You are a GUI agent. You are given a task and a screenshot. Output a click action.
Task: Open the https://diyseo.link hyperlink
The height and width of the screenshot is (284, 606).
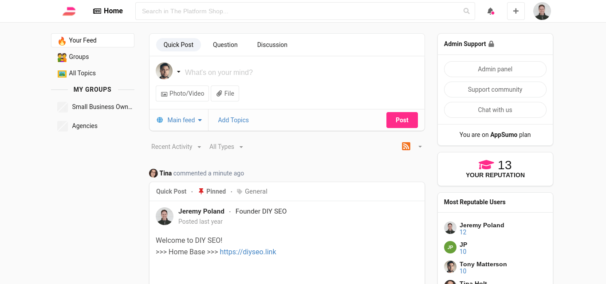248,252
